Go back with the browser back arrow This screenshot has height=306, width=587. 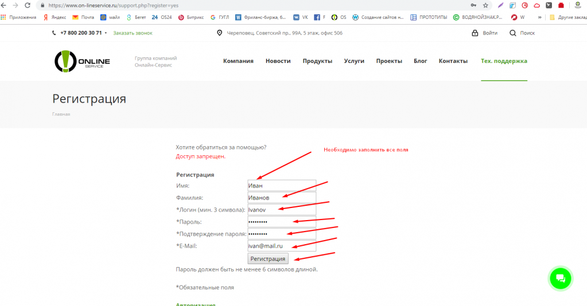click(3, 5)
